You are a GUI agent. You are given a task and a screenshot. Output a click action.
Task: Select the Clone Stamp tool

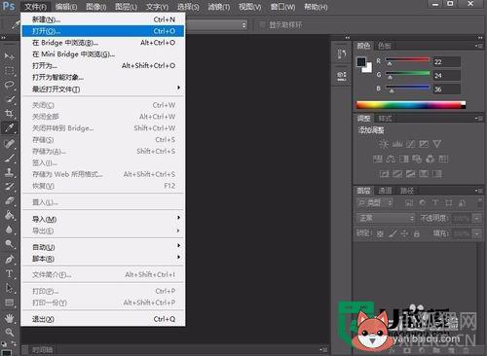pos(9,172)
